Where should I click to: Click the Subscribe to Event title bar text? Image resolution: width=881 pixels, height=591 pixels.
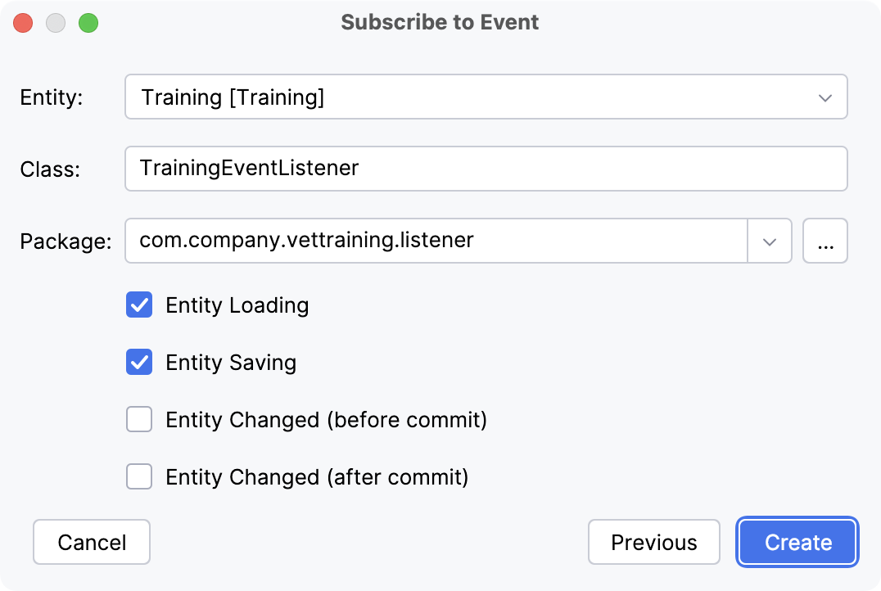[440, 22]
